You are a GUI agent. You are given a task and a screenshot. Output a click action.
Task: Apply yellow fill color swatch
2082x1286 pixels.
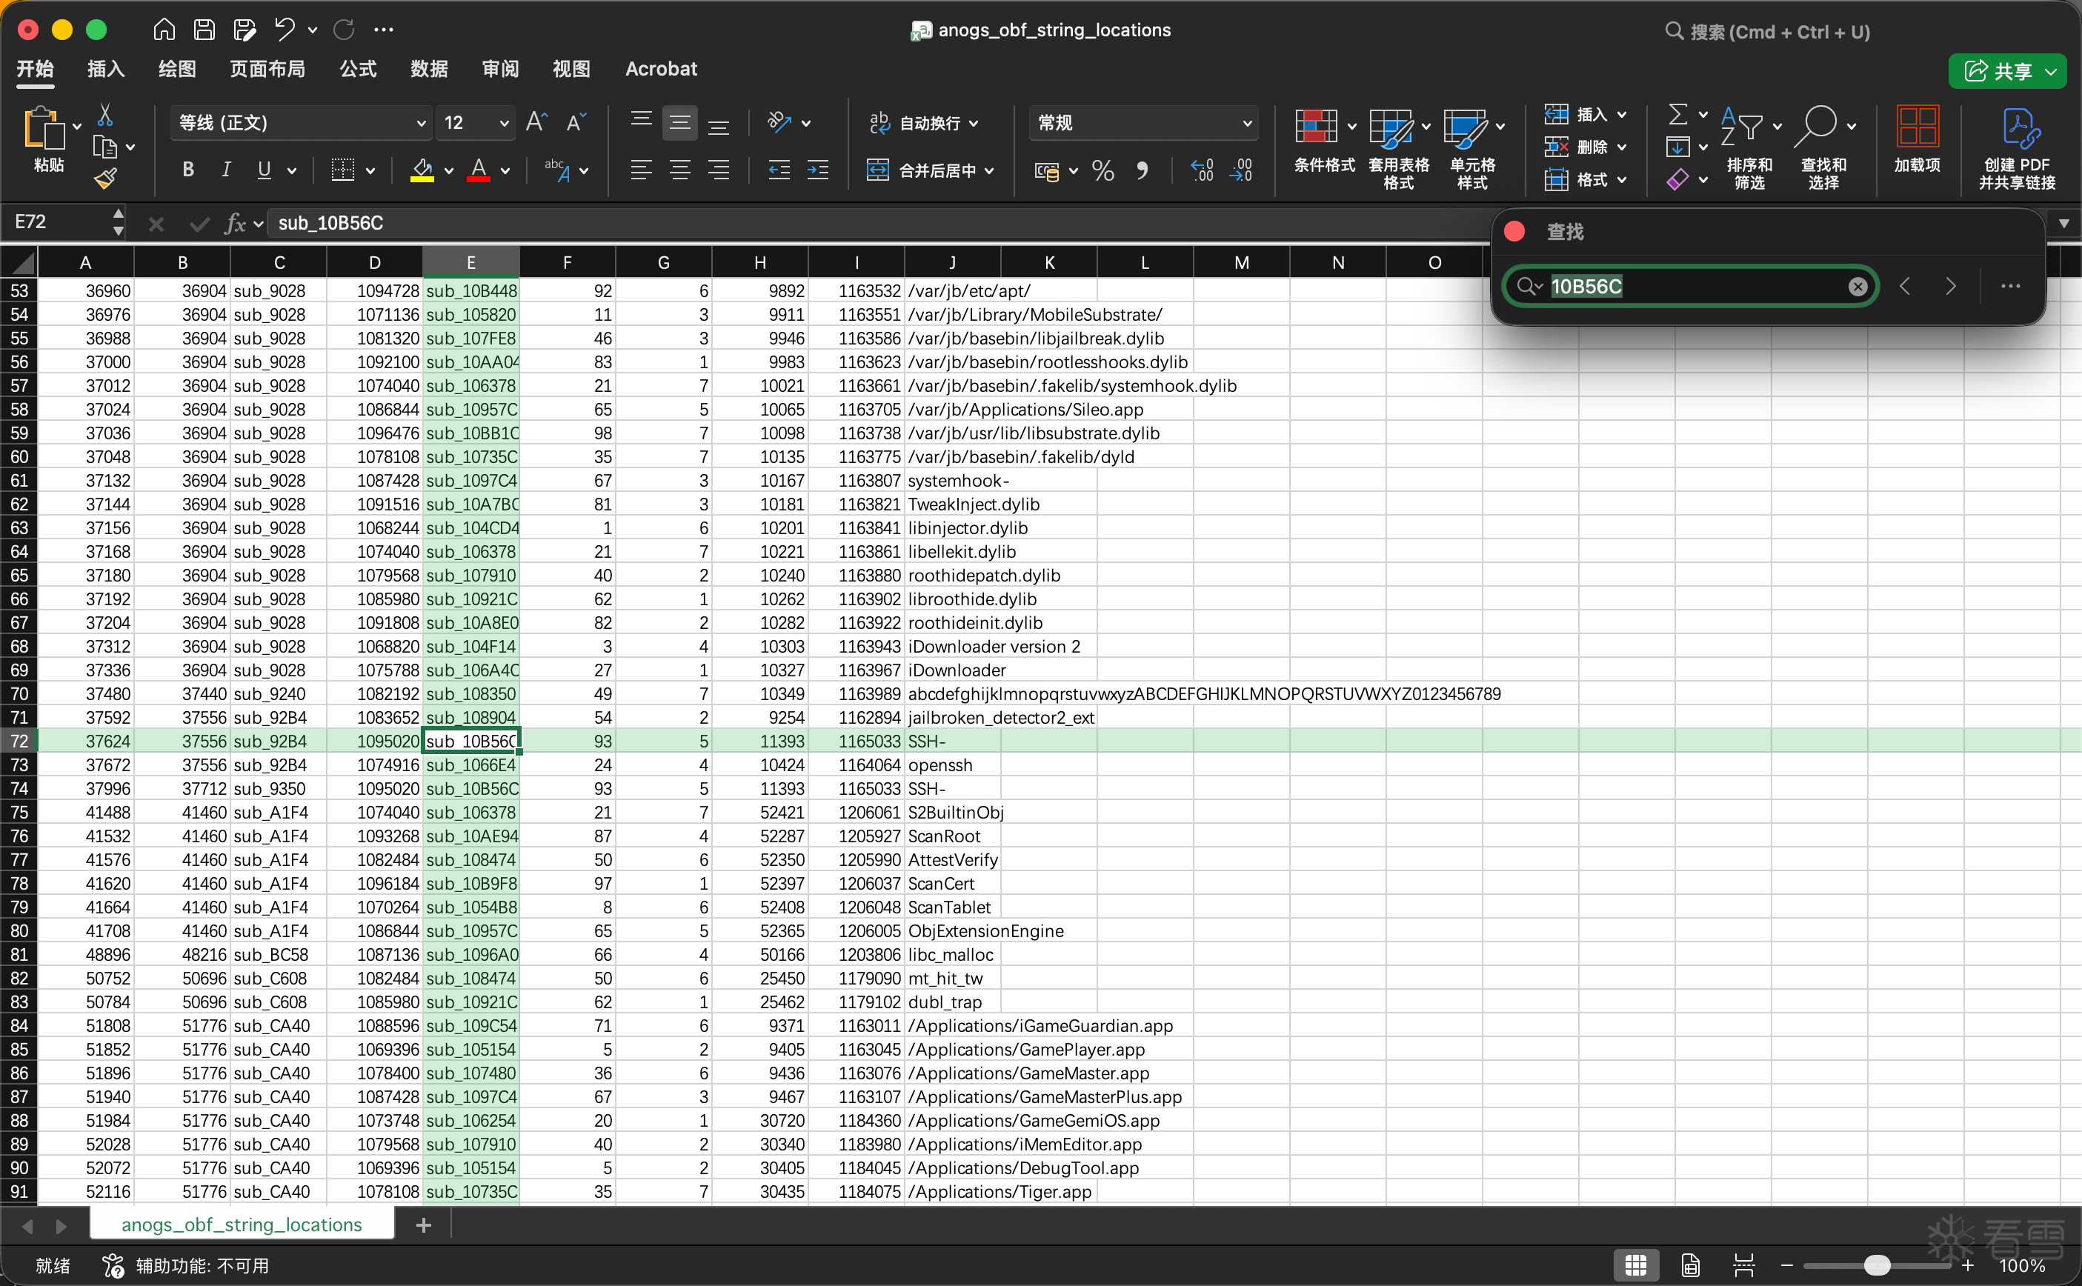click(422, 171)
